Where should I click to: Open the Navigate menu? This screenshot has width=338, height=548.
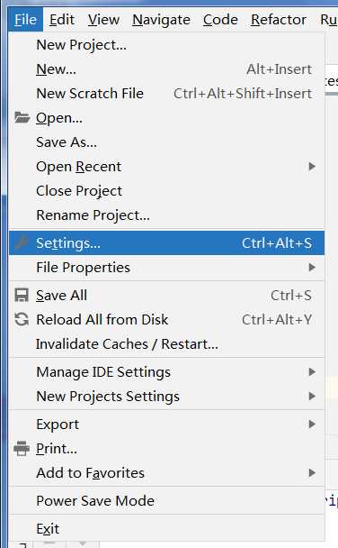(x=161, y=20)
